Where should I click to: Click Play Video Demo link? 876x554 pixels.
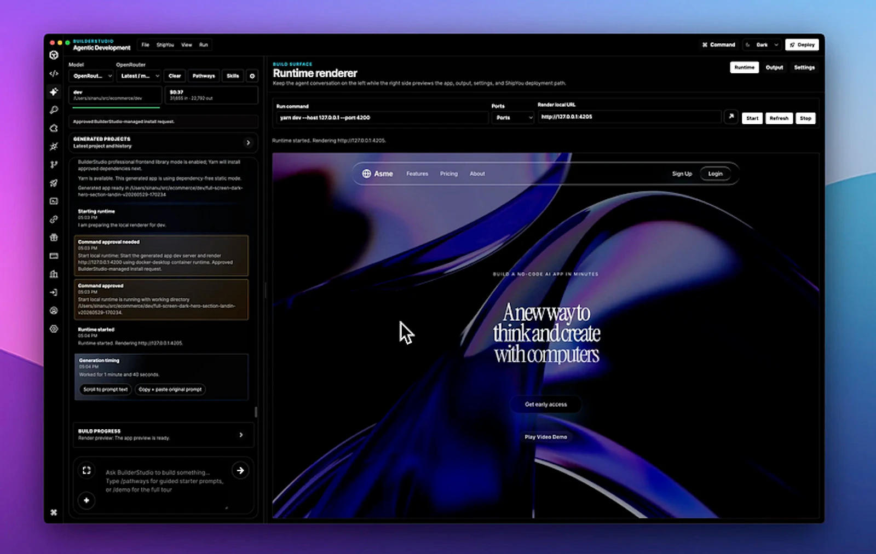pyautogui.click(x=546, y=437)
